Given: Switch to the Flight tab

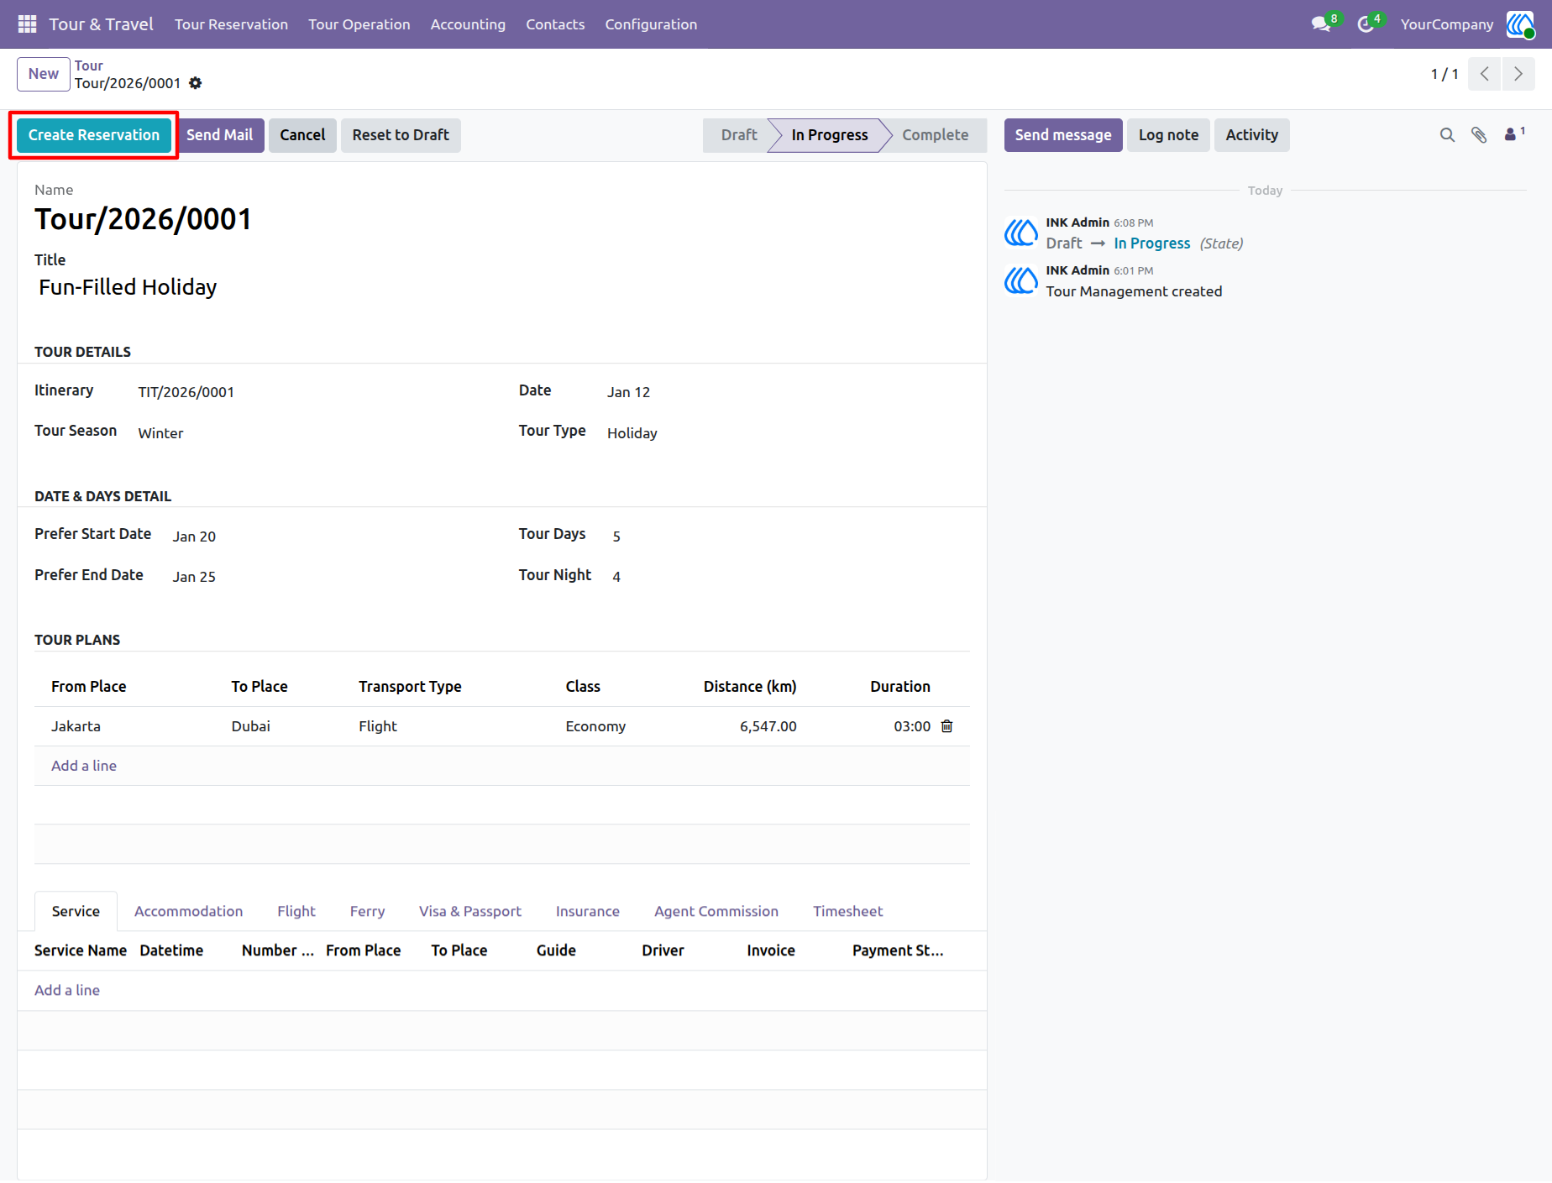Looking at the screenshot, I should point(296,911).
